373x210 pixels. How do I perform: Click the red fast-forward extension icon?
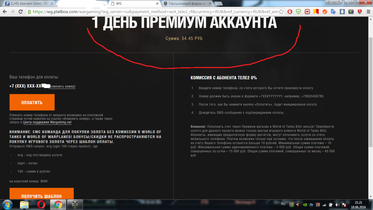[307, 12]
